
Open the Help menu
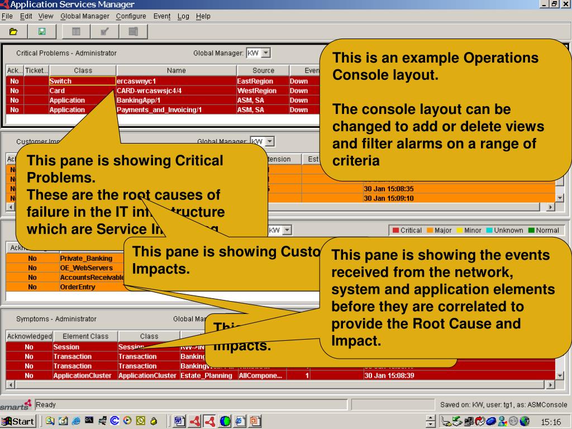tap(203, 16)
